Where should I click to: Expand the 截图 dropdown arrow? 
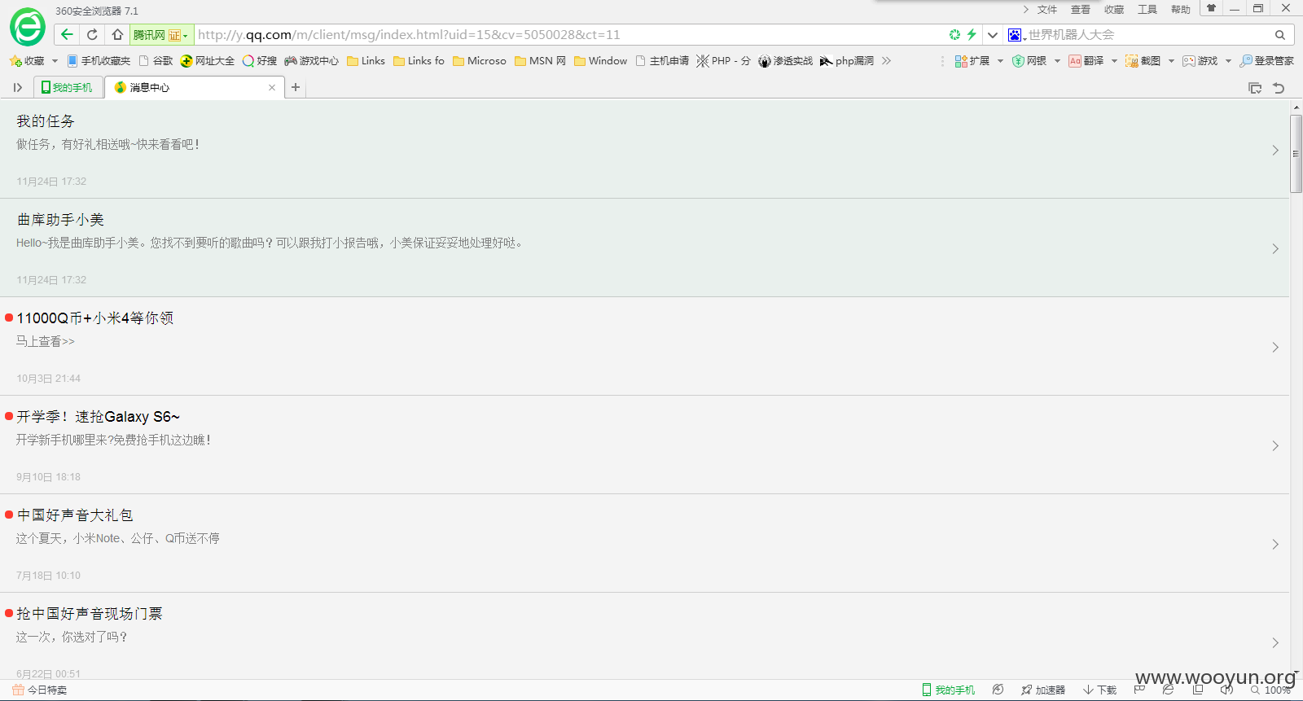pos(1171,61)
